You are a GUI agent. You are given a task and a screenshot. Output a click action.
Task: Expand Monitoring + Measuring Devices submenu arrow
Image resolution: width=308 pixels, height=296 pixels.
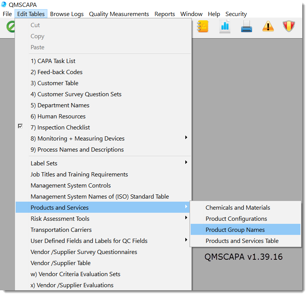[186, 137]
